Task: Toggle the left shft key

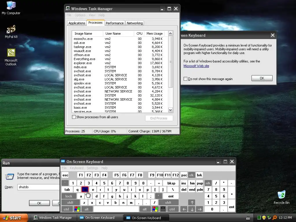Action: [x=70, y=203]
